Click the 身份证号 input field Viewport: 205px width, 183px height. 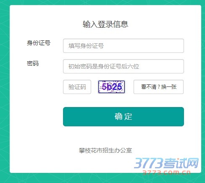point(124,46)
